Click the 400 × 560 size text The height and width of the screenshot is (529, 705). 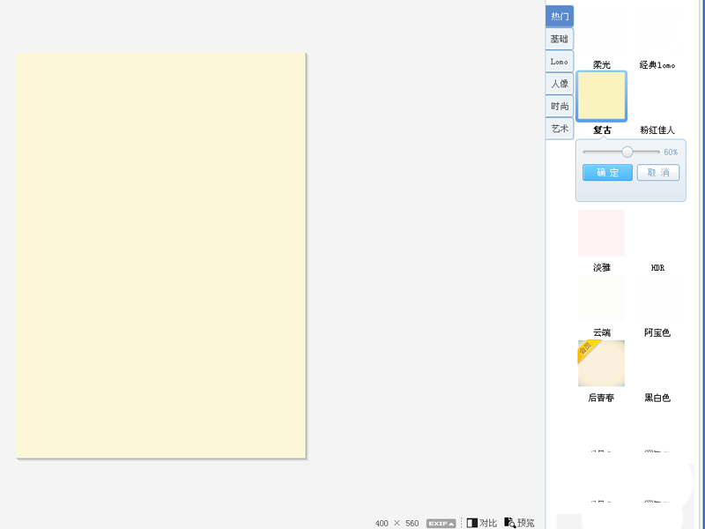point(397,523)
